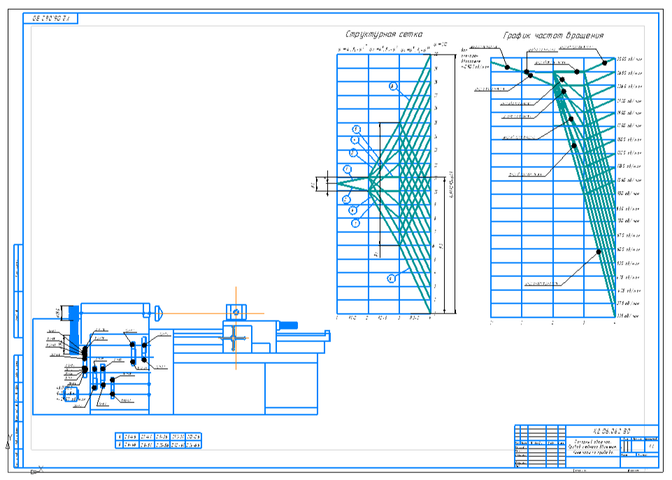Select the rotated drawing number stamp in the corner
This screenshot has width=672, height=480.
click(50, 18)
